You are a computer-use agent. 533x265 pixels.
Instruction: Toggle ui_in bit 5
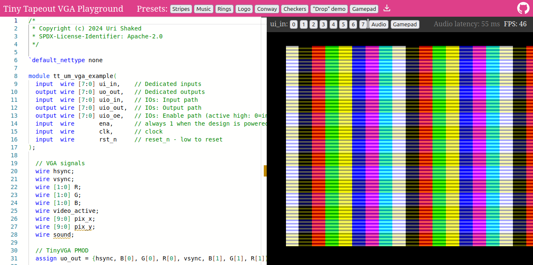[343, 25]
